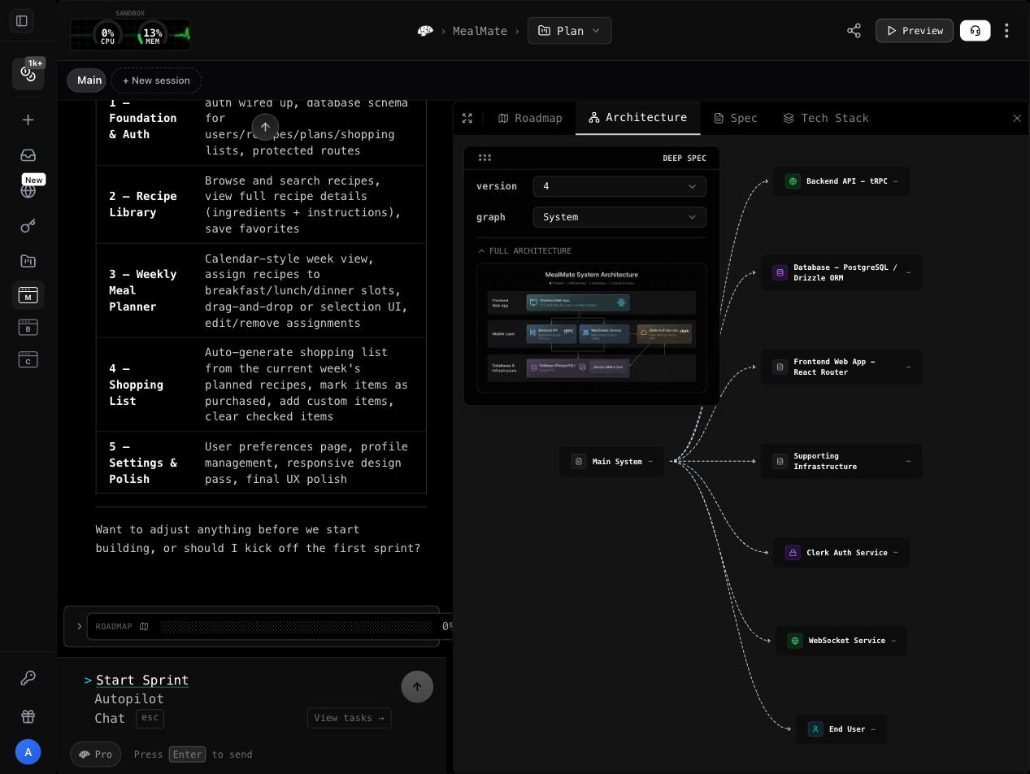Click the DEEP SPEC label

point(684,158)
